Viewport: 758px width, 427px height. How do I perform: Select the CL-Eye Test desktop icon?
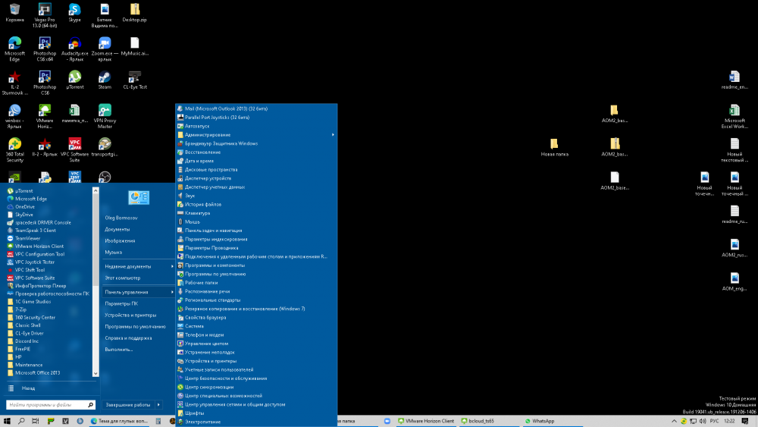[x=134, y=80]
